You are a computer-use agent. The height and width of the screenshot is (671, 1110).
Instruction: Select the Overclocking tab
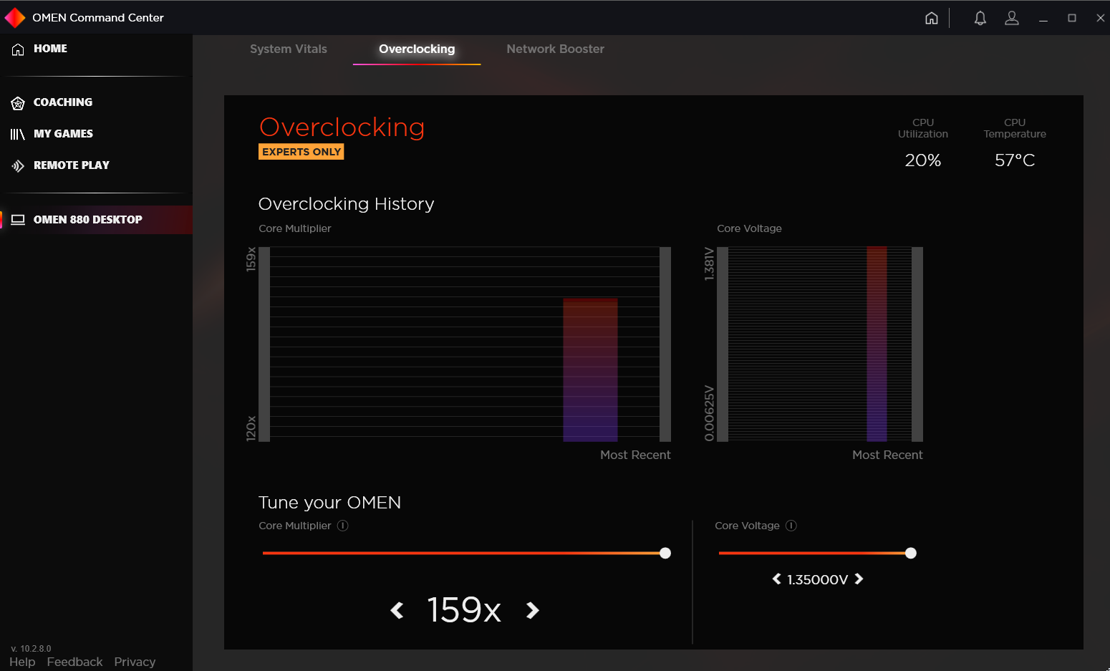pos(416,49)
